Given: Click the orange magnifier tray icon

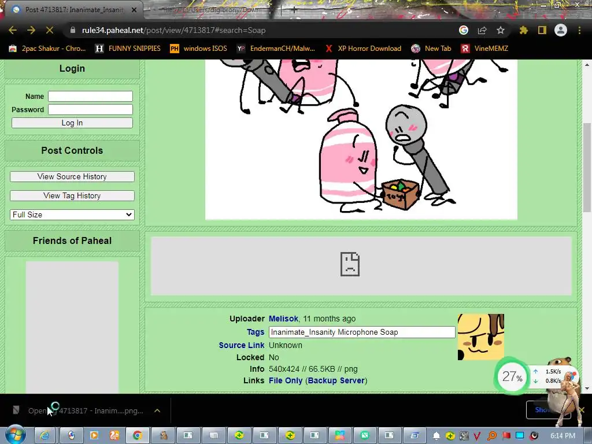Looking at the screenshot, I should point(491,436).
